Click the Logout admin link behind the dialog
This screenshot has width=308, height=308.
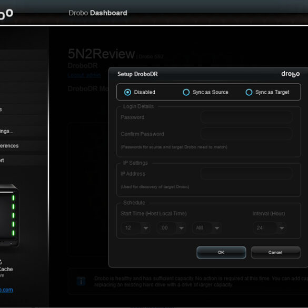tap(84, 75)
